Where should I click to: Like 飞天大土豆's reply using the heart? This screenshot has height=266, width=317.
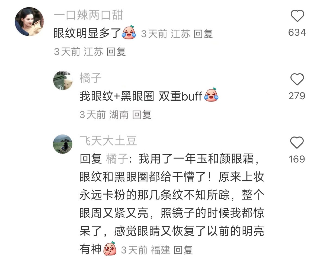click(297, 142)
